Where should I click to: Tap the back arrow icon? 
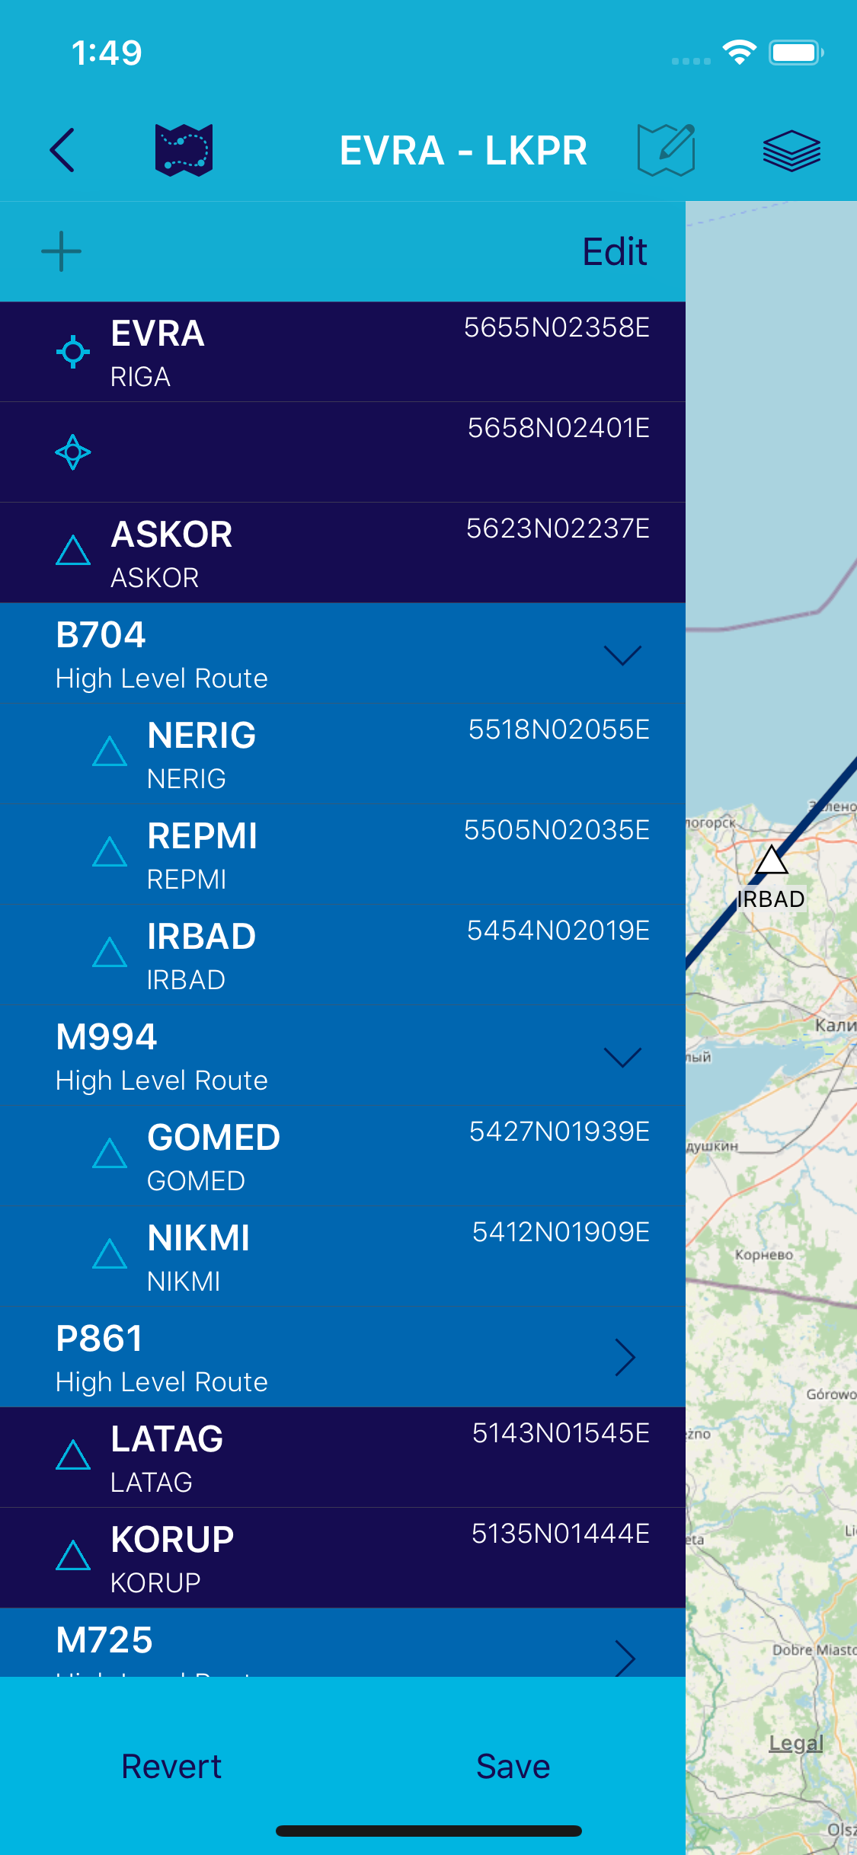[62, 150]
